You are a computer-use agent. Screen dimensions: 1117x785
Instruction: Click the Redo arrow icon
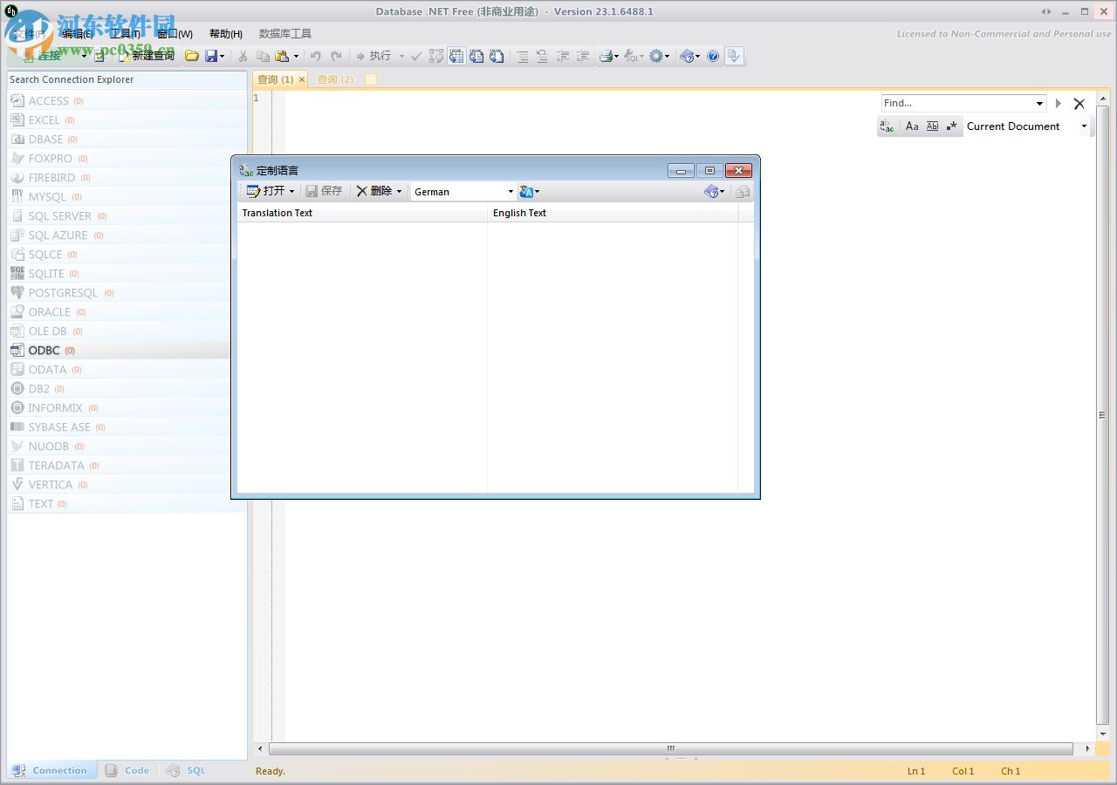click(x=336, y=56)
